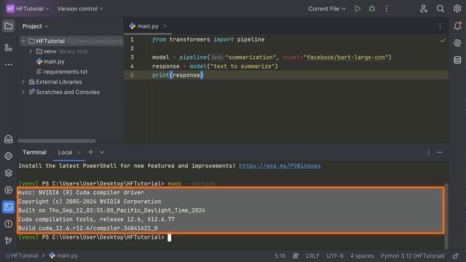Open the Python Packages layers icon

coord(8,173)
